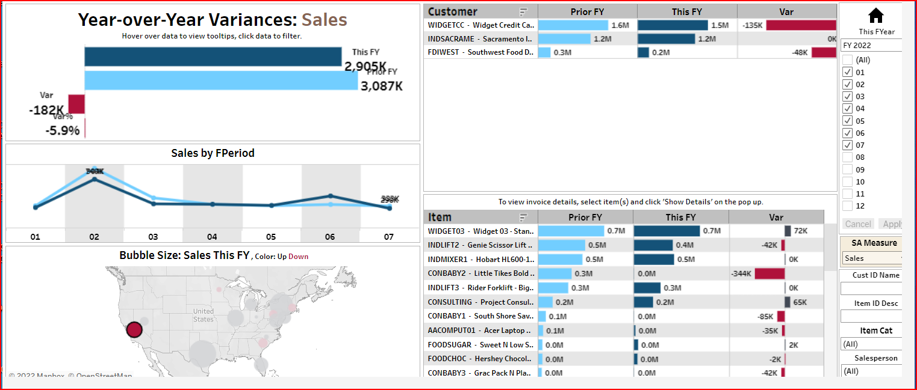917x390 pixels.
Task: Open the FY 2022 year dropdown
Action: (x=871, y=45)
